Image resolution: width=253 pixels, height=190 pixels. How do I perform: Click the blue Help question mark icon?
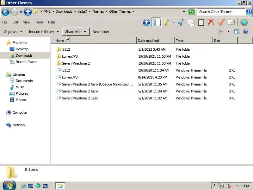click(x=246, y=32)
